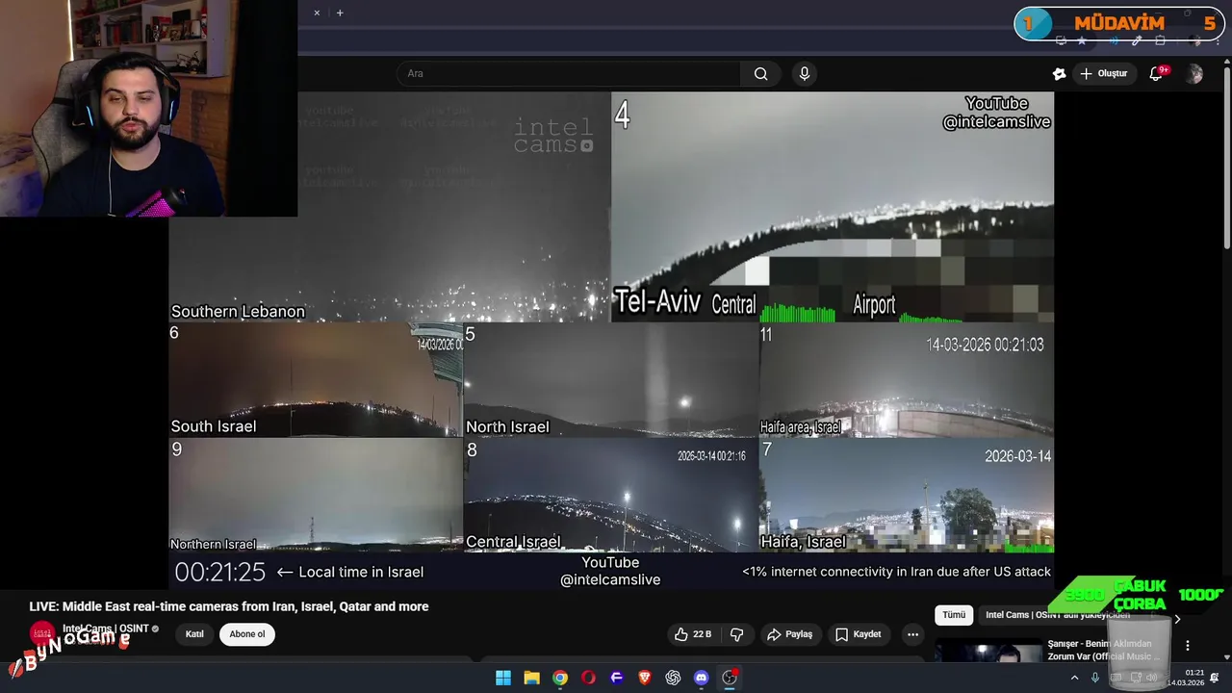Open the Opera browser from the taskbar
The height and width of the screenshot is (693, 1232).
588,678
